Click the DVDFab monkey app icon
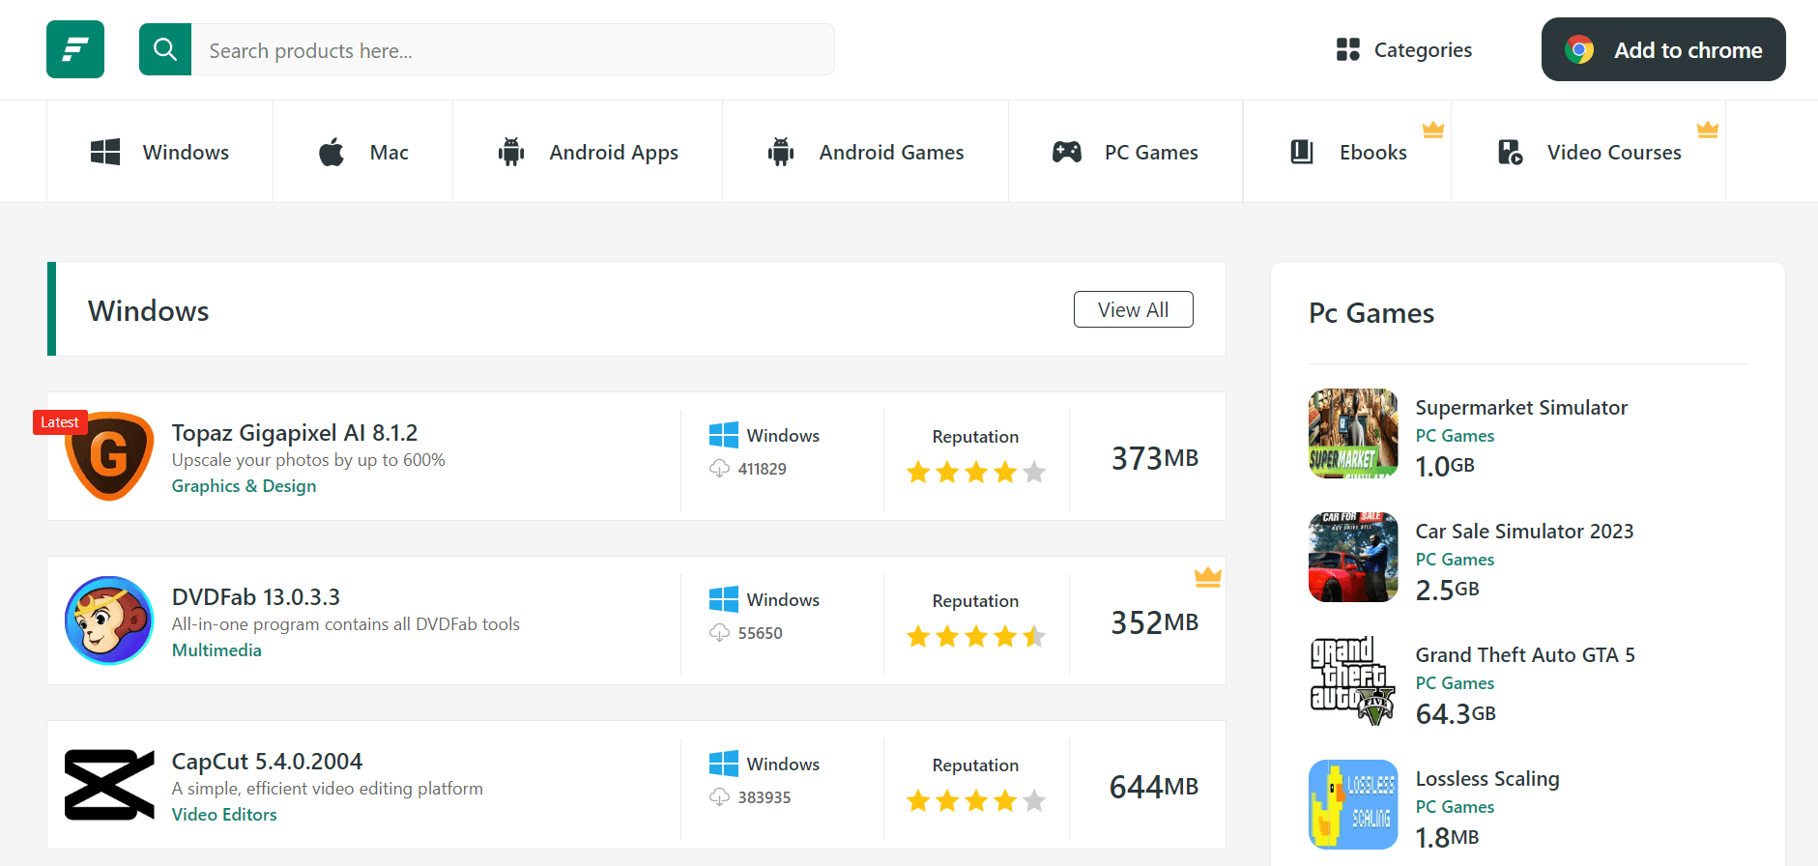The image size is (1818, 866). (109, 621)
